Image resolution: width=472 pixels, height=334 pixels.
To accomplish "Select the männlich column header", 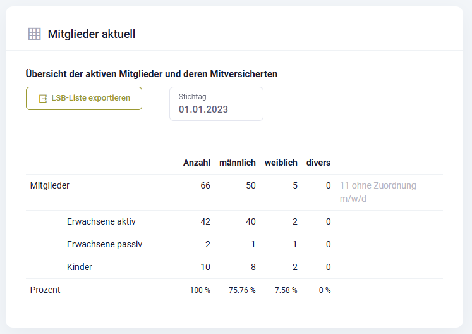I will 237,163.
